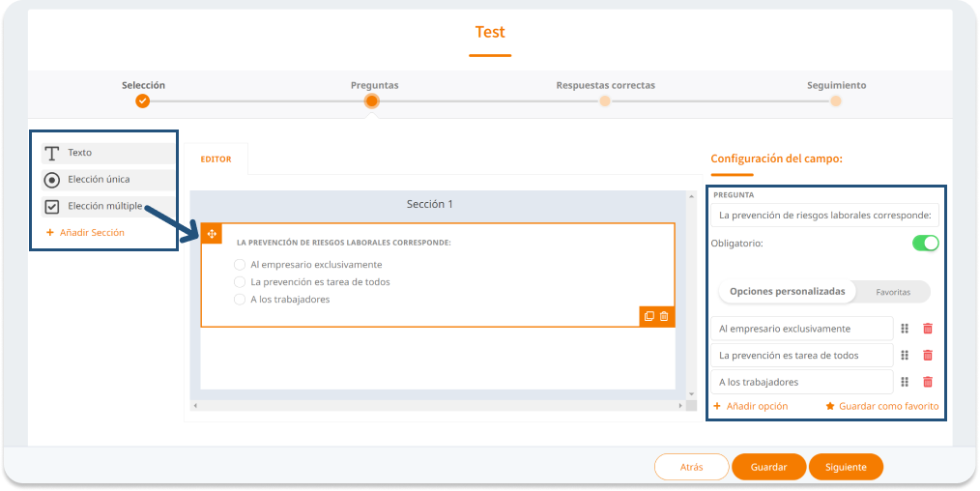Image resolution: width=980 pixels, height=491 pixels.
Task: Choose the 'A los trabajadores' radio option
Action: (x=241, y=300)
